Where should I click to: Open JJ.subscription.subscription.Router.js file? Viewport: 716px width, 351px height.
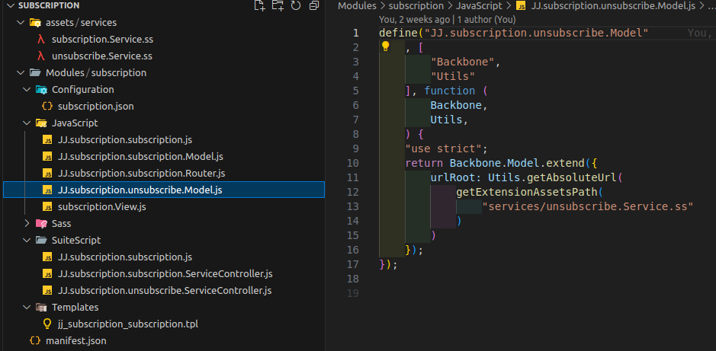click(x=141, y=173)
